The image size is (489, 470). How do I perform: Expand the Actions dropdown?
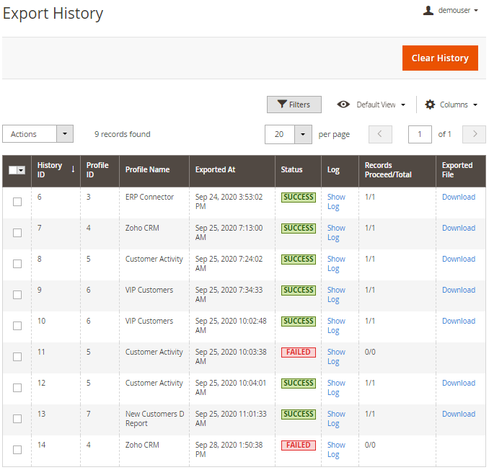coord(65,134)
